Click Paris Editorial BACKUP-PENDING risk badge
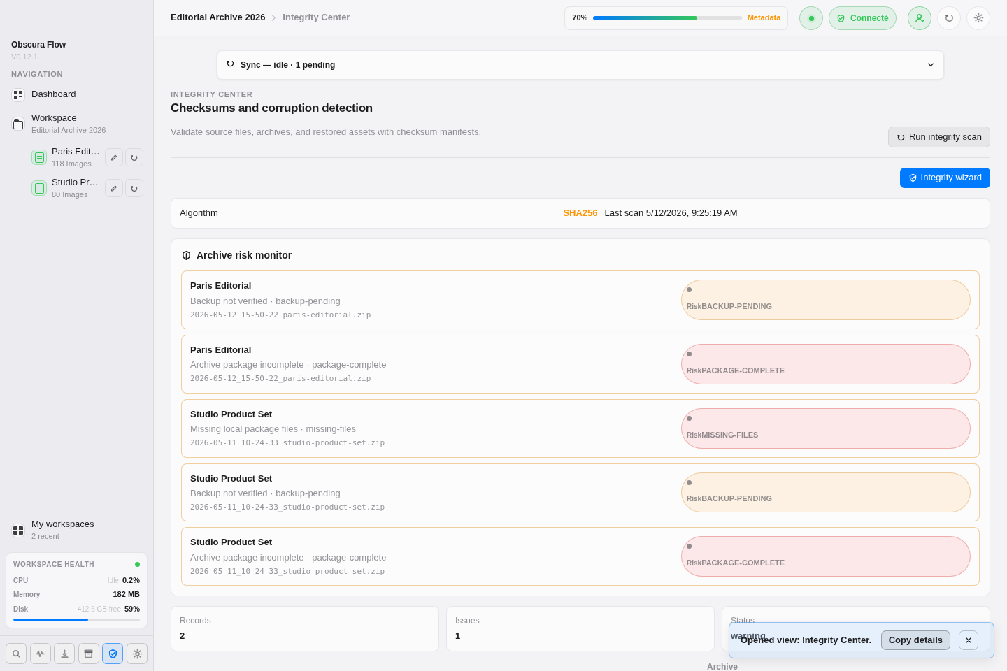 click(826, 300)
